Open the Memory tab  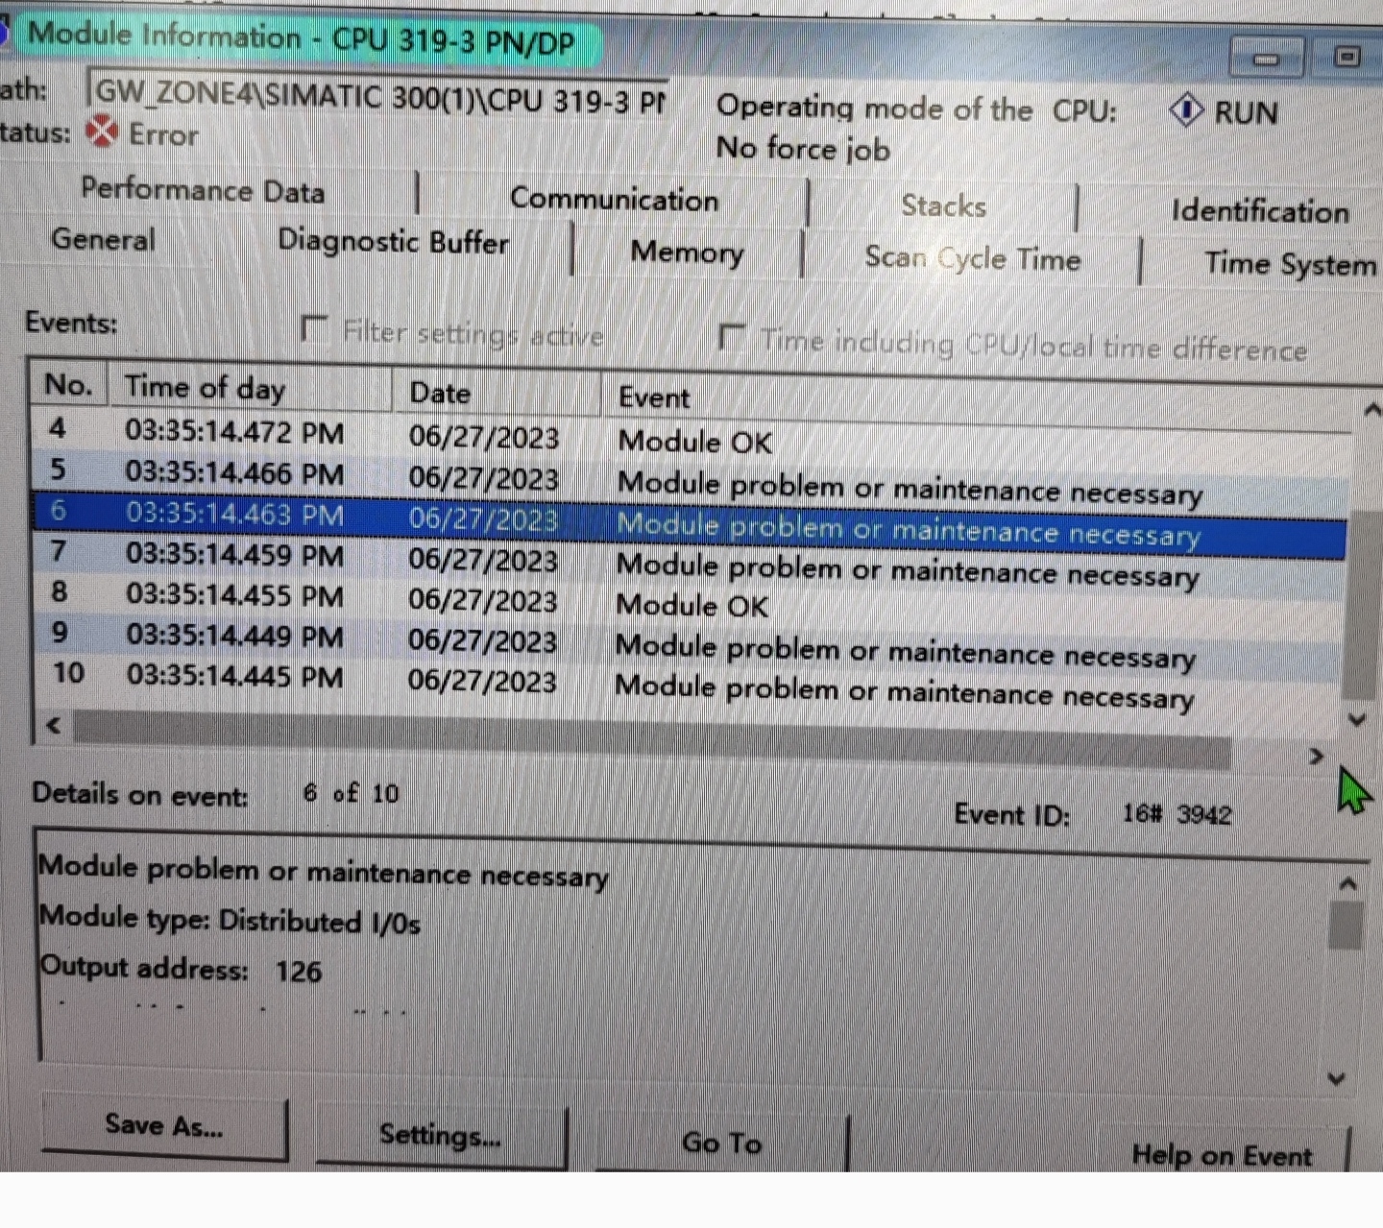[687, 252]
